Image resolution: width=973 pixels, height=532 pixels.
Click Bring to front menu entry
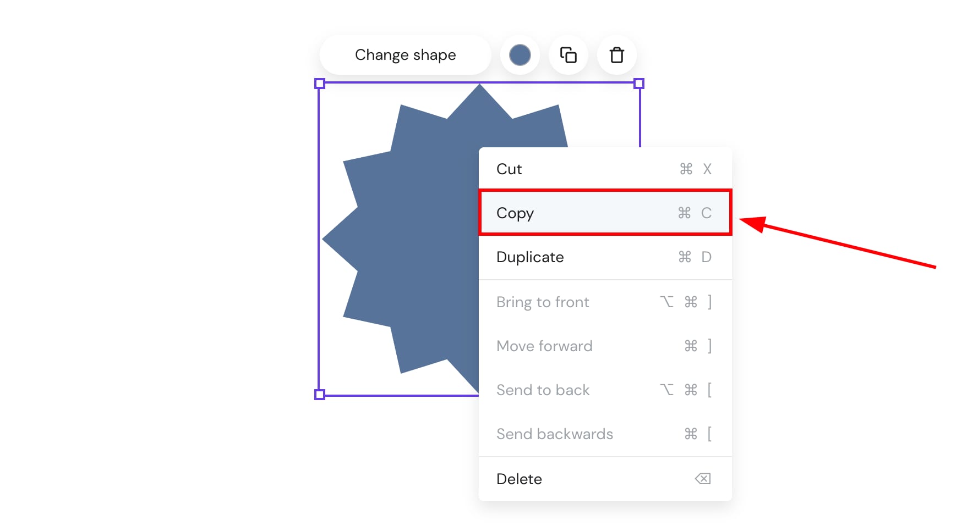tap(543, 302)
